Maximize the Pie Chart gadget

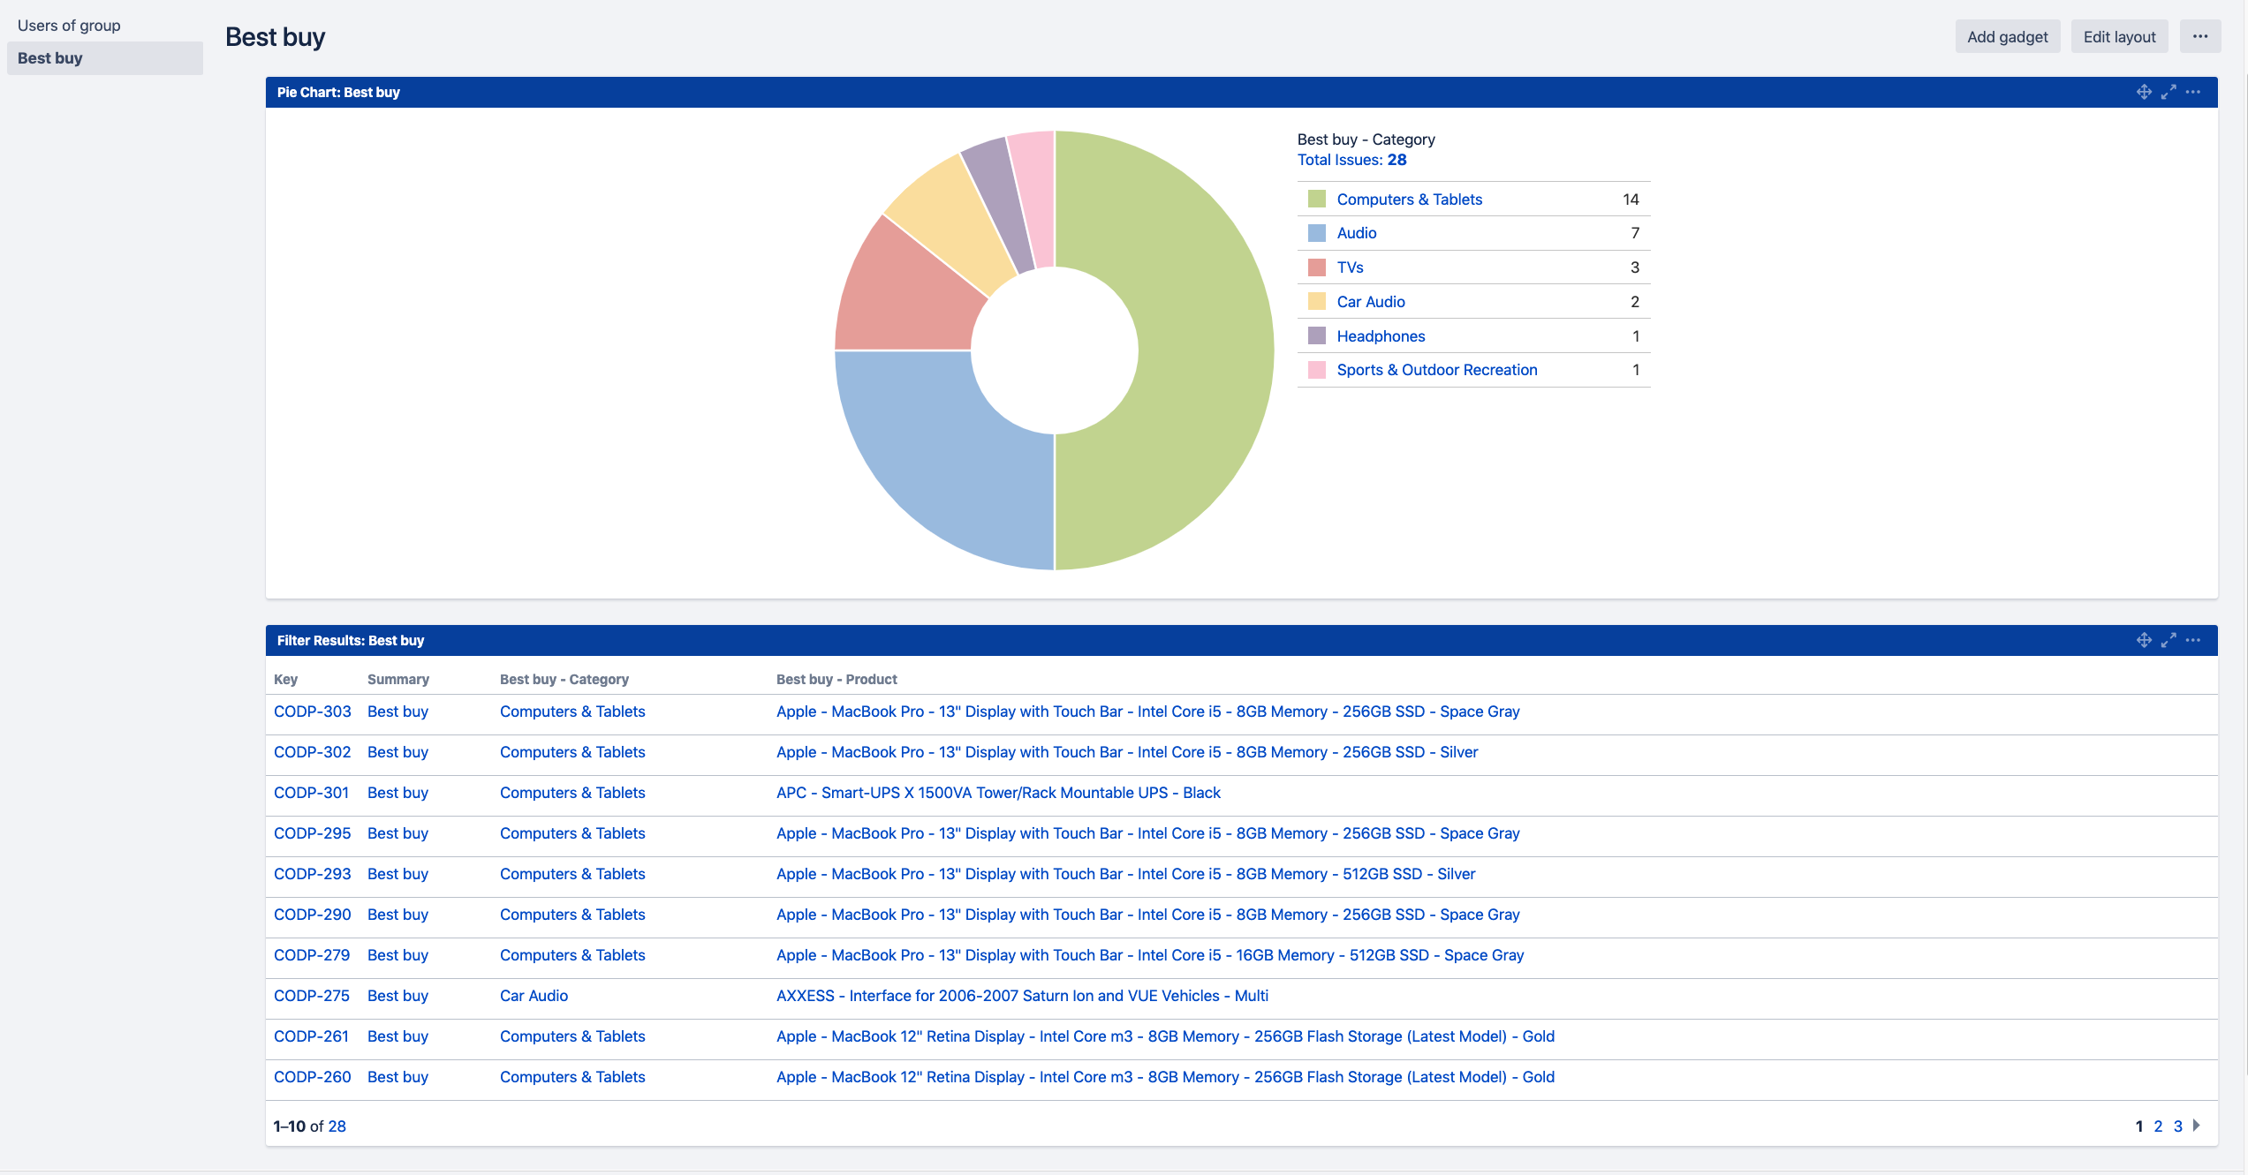(2169, 92)
